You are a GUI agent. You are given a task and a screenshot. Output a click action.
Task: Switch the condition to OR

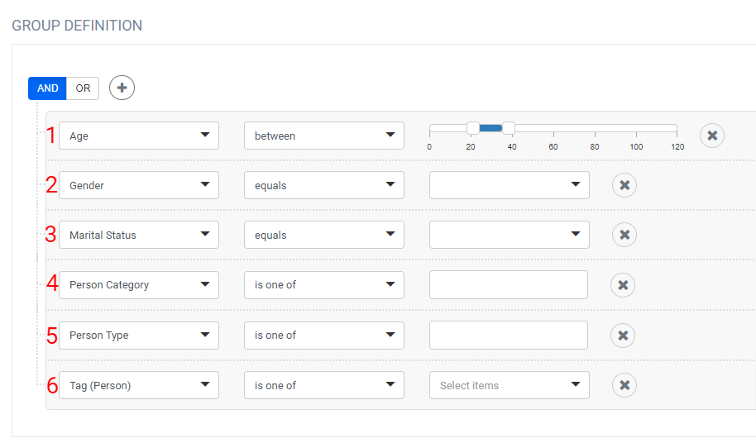tap(83, 88)
